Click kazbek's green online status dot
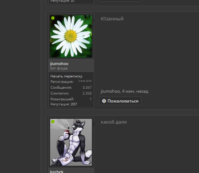The width and height of the screenshot is (199, 173). point(53,121)
